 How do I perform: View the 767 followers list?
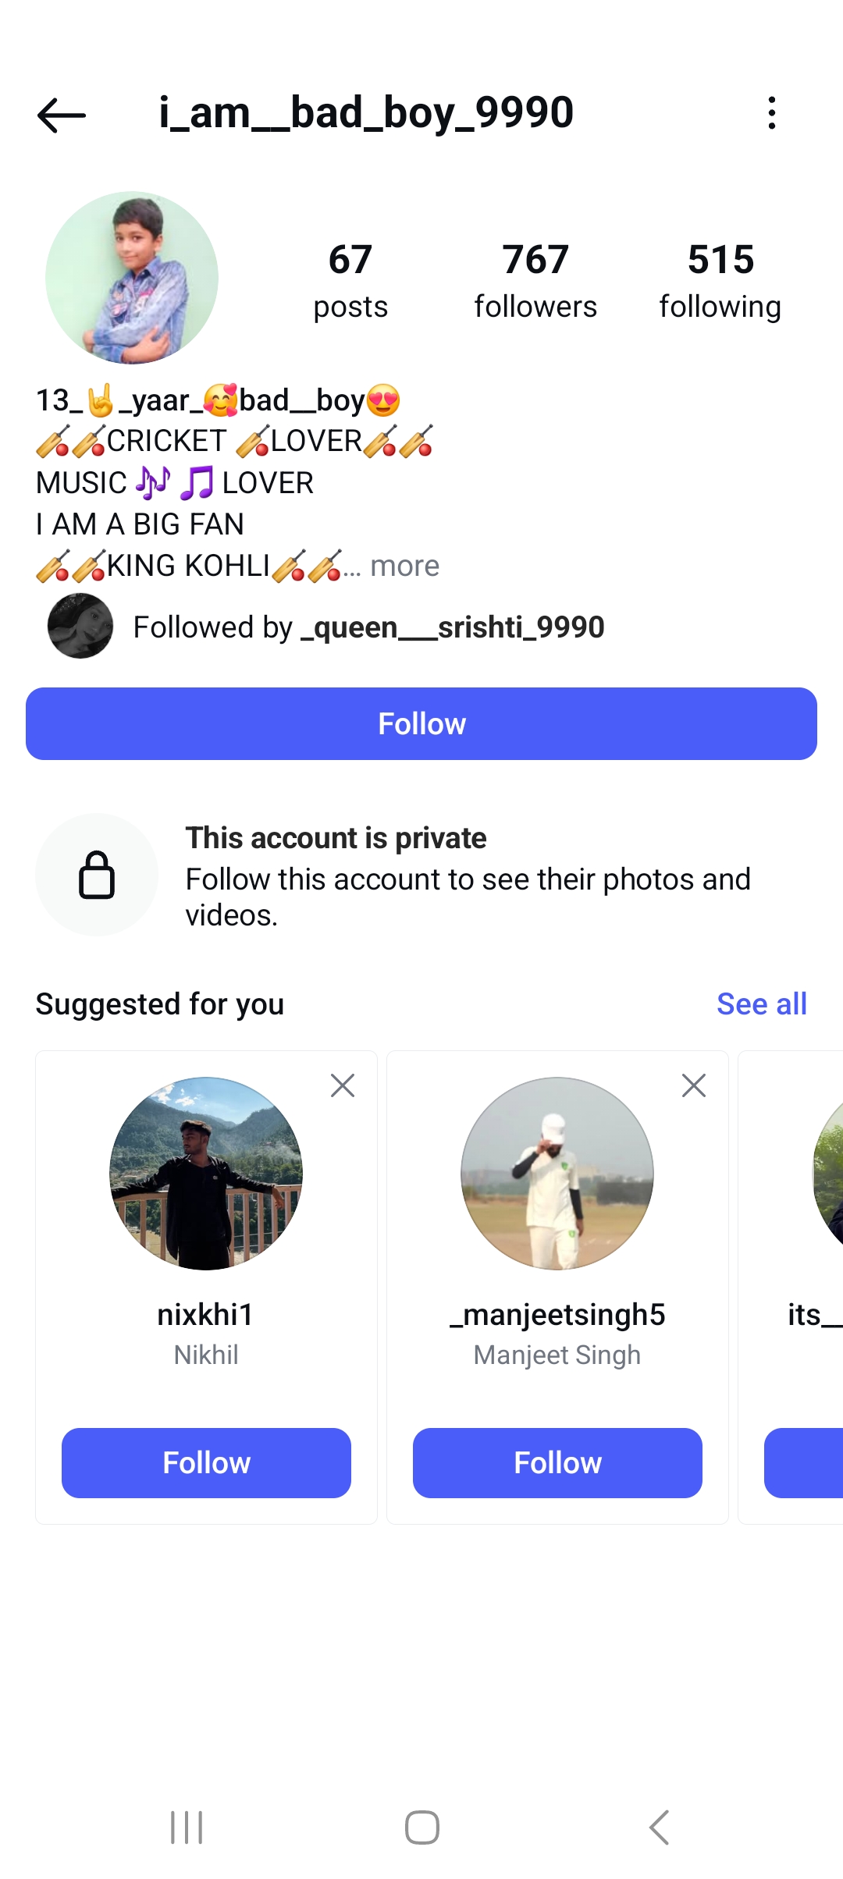535,281
